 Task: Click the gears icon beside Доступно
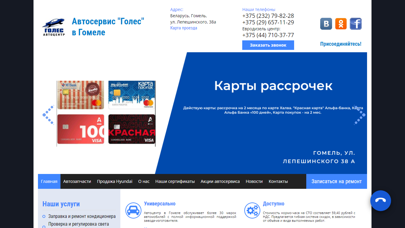tap(252, 210)
